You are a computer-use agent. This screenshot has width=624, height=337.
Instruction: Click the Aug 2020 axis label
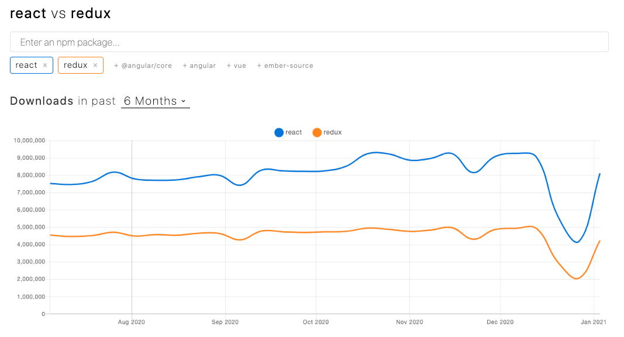click(x=132, y=322)
